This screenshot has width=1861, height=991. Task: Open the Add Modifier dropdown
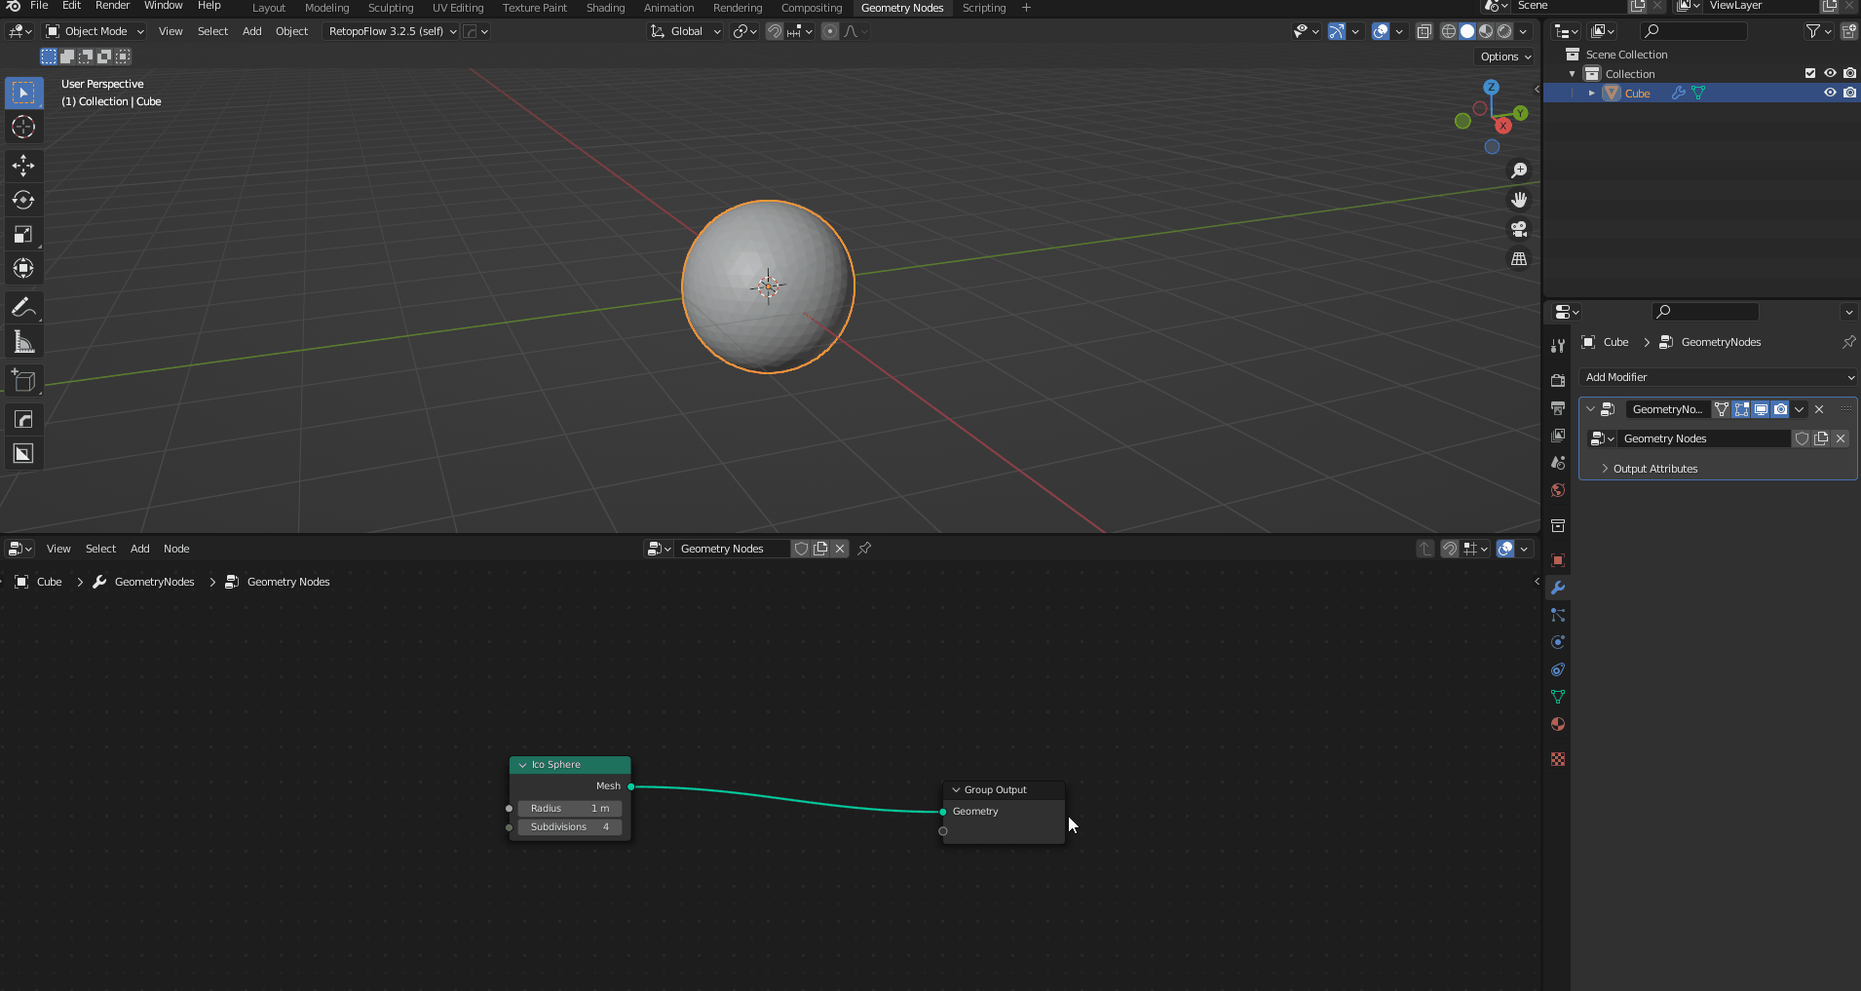point(1718,377)
